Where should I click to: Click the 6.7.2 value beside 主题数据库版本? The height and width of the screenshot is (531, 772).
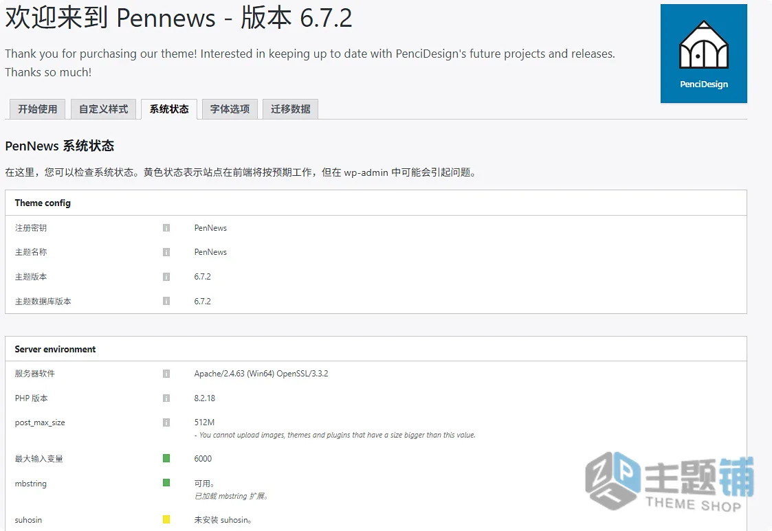(202, 301)
